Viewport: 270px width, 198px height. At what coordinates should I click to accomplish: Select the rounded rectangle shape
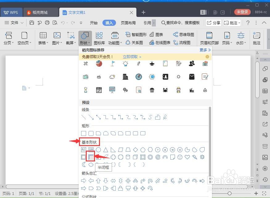pyautogui.click(x=91, y=133)
